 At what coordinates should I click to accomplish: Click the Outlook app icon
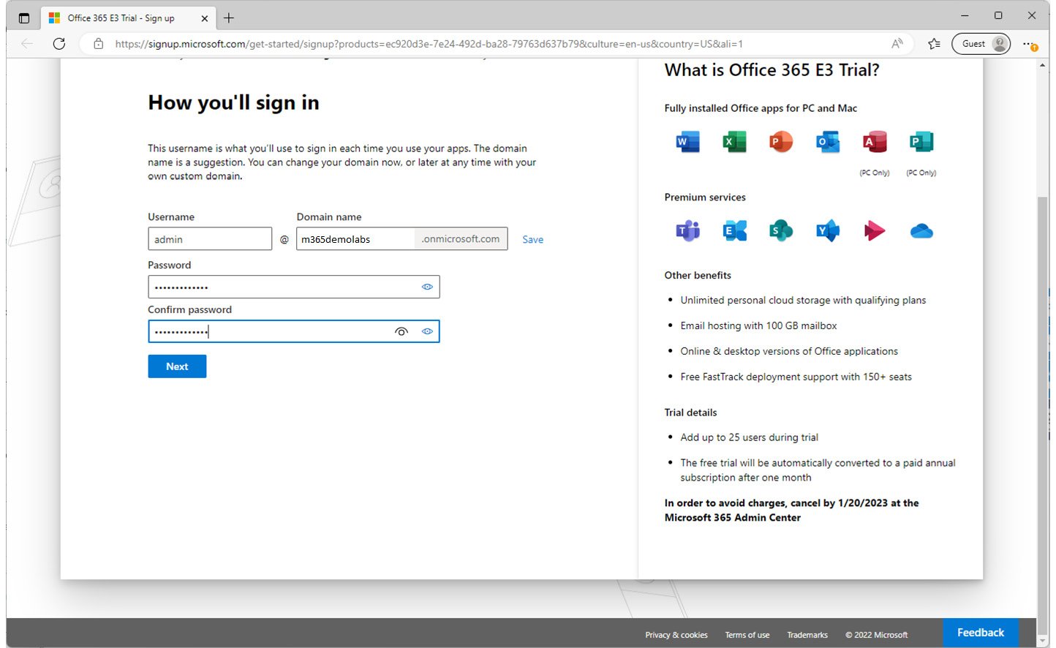click(x=828, y=142)
